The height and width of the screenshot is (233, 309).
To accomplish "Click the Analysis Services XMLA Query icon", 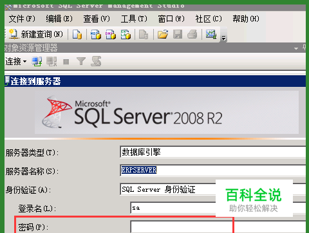I will point(126,34).
